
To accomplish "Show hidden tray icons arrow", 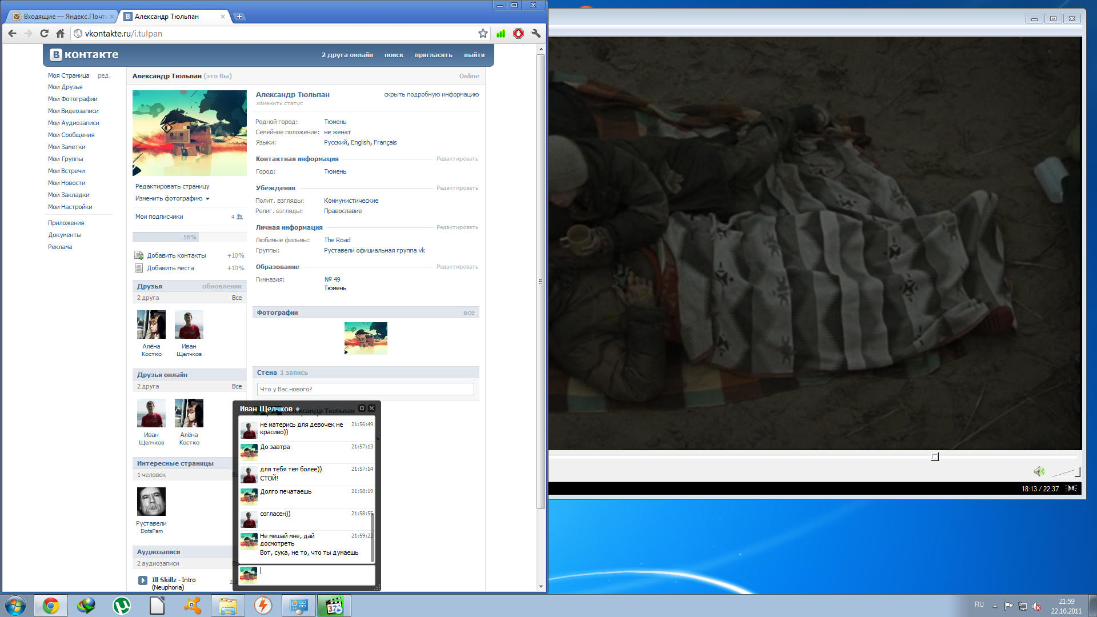I will (x=995, y=606).
